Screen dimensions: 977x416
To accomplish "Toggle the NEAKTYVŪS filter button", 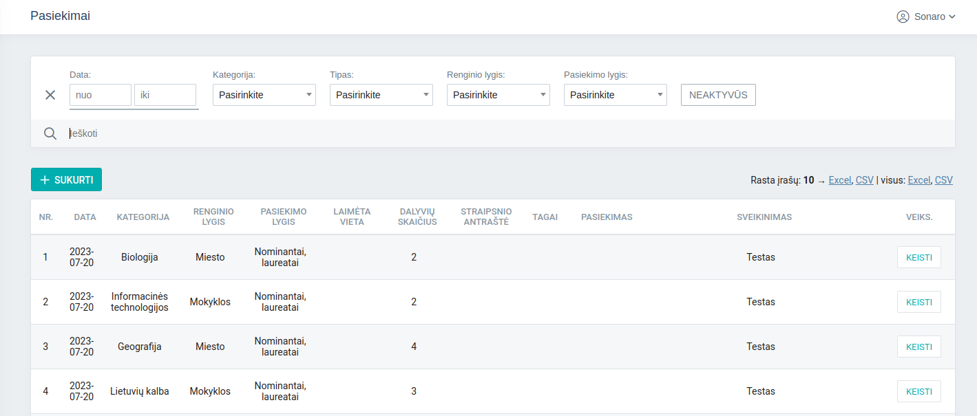I will [x=718, y=95].
